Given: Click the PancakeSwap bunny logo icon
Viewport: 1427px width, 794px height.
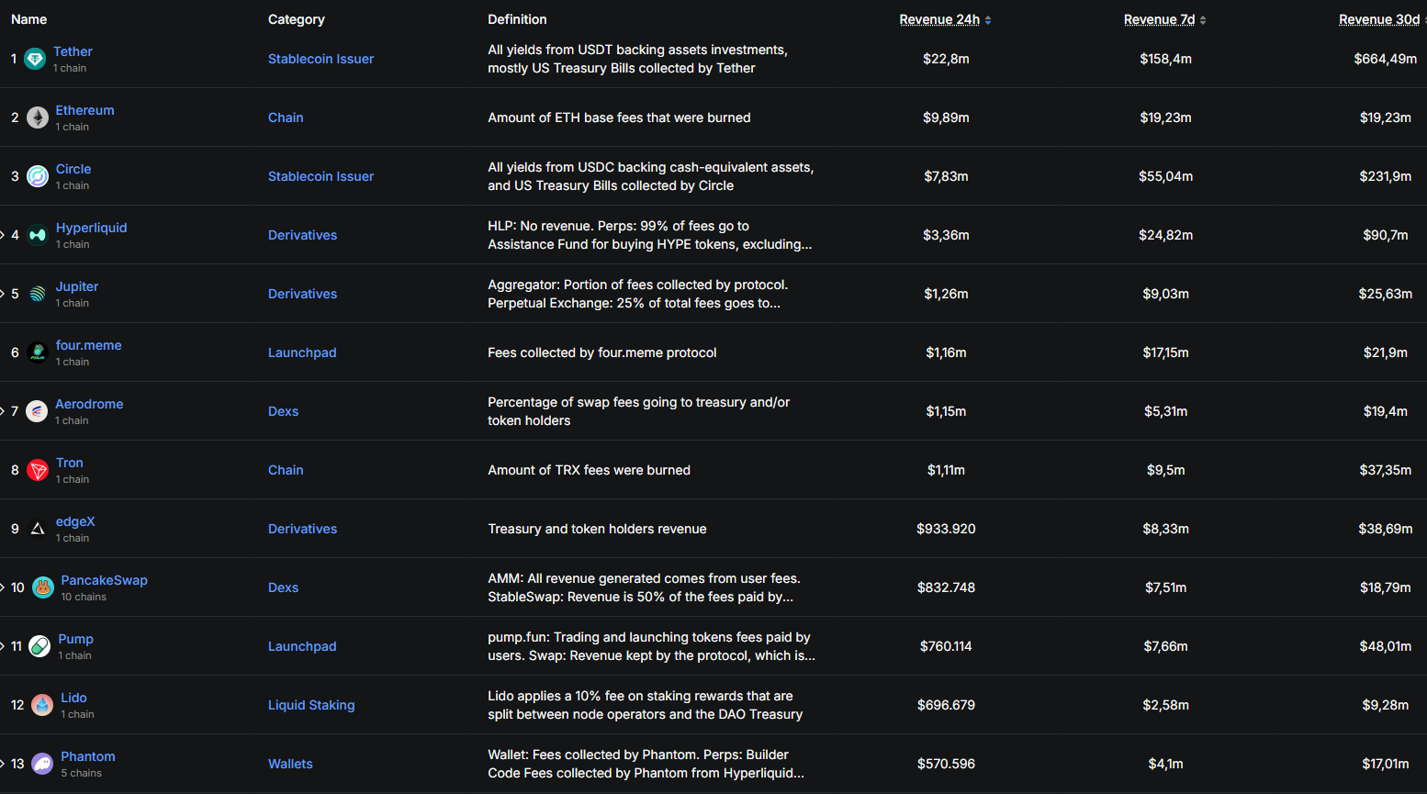Looking at the screenshot, I should click(x=43, y=587).
